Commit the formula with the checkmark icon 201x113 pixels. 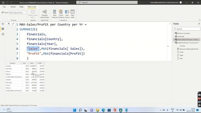[13, 24]
